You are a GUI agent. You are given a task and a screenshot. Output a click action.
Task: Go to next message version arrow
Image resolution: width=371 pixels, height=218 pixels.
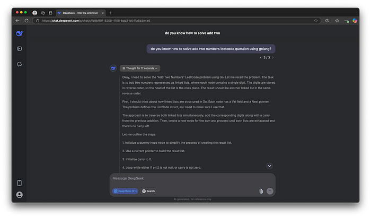tap(273, 57)
